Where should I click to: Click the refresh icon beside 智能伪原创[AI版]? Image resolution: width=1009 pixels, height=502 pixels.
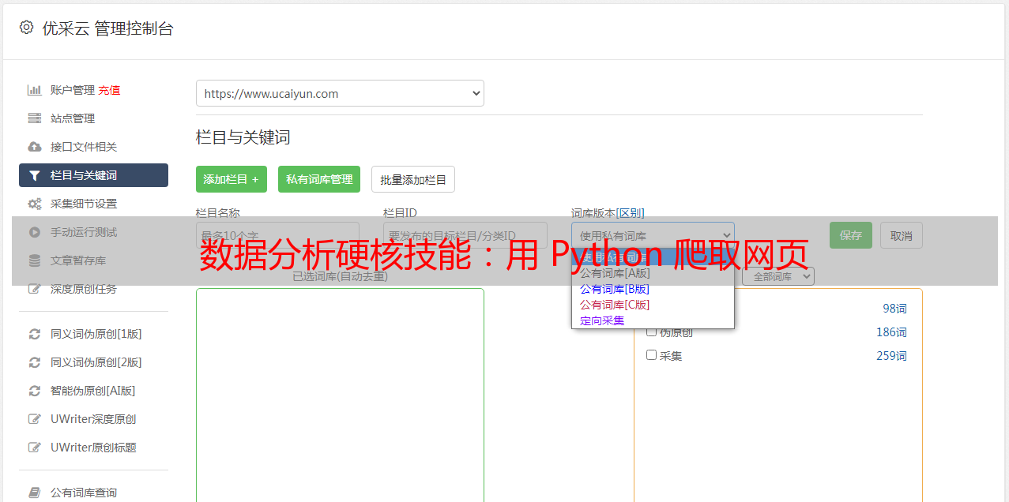[34, 391]
